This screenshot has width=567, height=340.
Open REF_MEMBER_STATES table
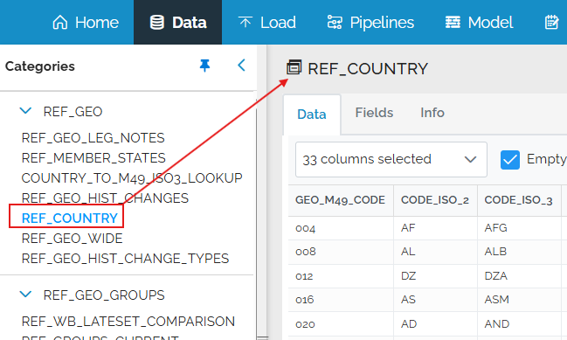coord(93,158)
